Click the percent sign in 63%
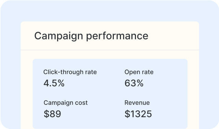The image size is (219, 129). [140, 83]
